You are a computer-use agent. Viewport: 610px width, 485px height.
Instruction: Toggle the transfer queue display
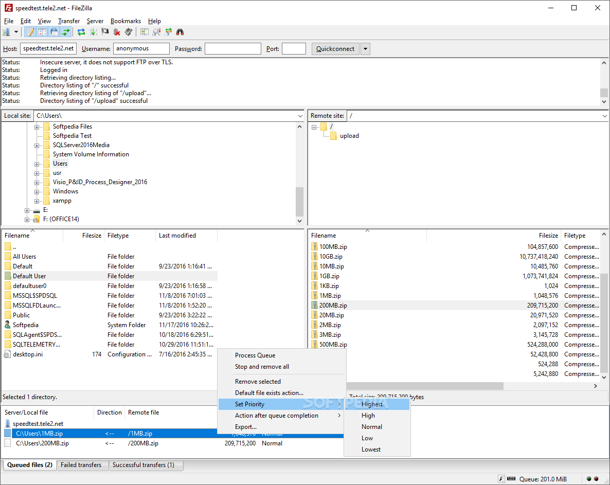coord(66,32)
